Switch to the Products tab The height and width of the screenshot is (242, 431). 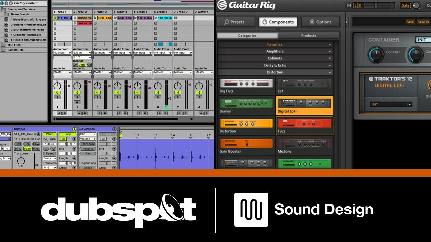point(309,36)
